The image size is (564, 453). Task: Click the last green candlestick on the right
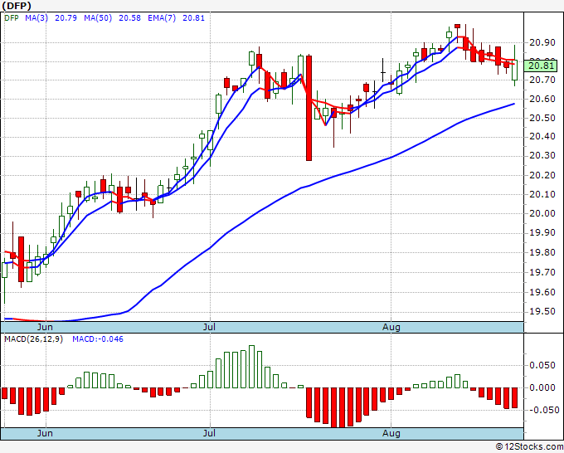tap(515, 70)
